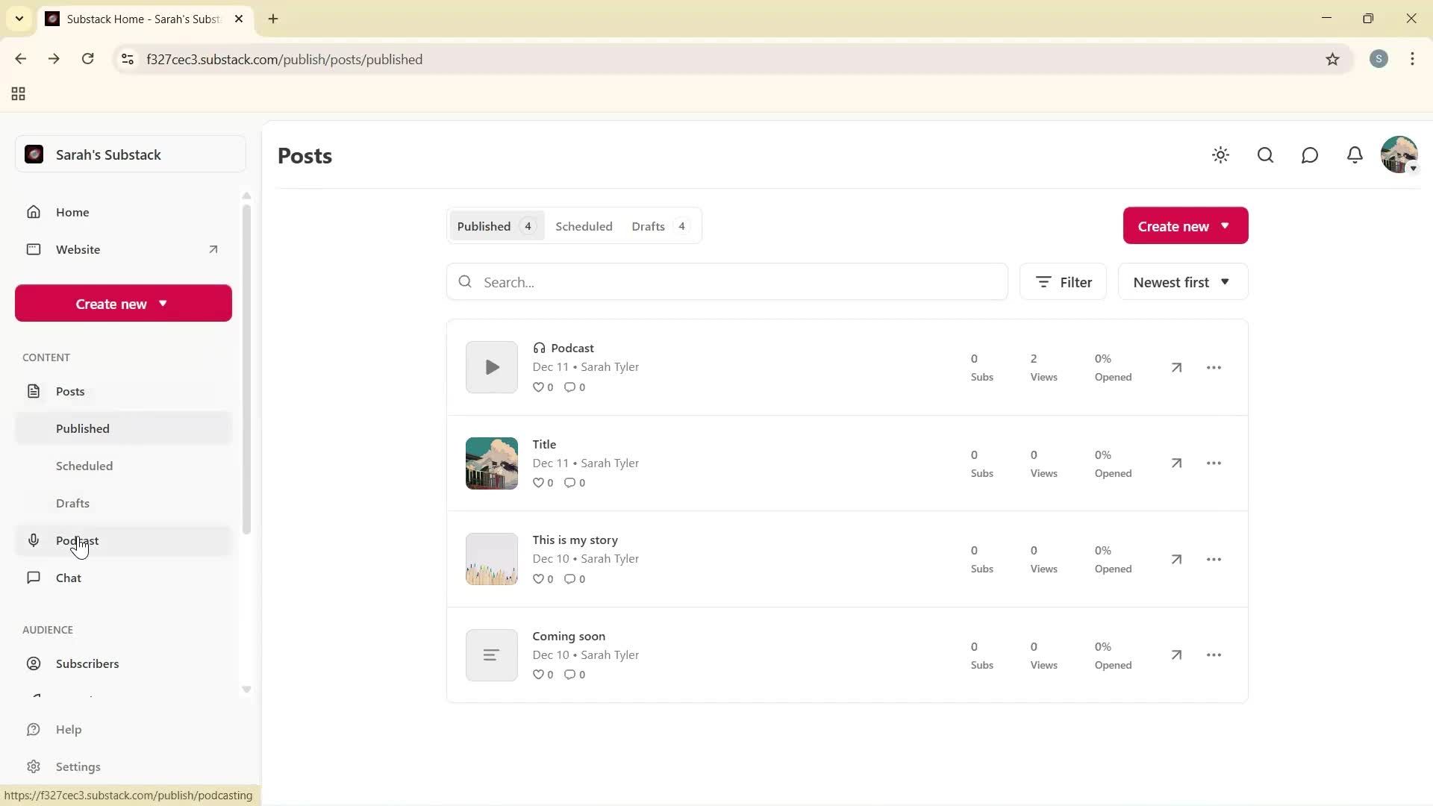
Task: Open search using the magnifying glass icon
Action: coord(1265,155)
